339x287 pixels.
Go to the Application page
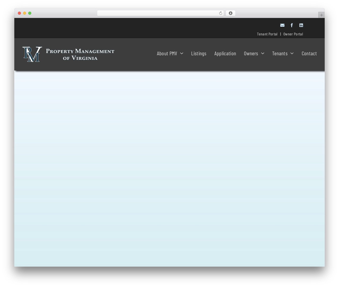[x=225, y=53]
